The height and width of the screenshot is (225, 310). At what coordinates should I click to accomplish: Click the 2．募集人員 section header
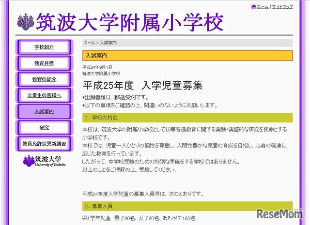tap(187, 206)
